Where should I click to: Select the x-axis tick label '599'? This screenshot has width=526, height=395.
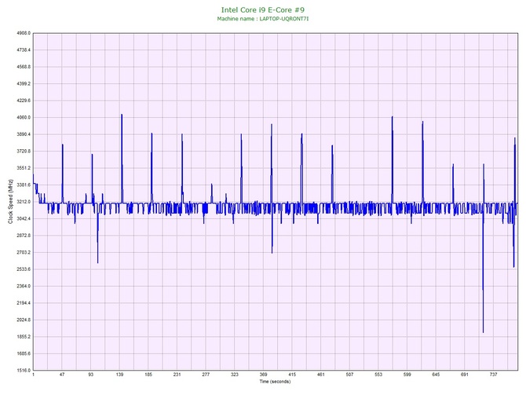(x=407, y=375)
